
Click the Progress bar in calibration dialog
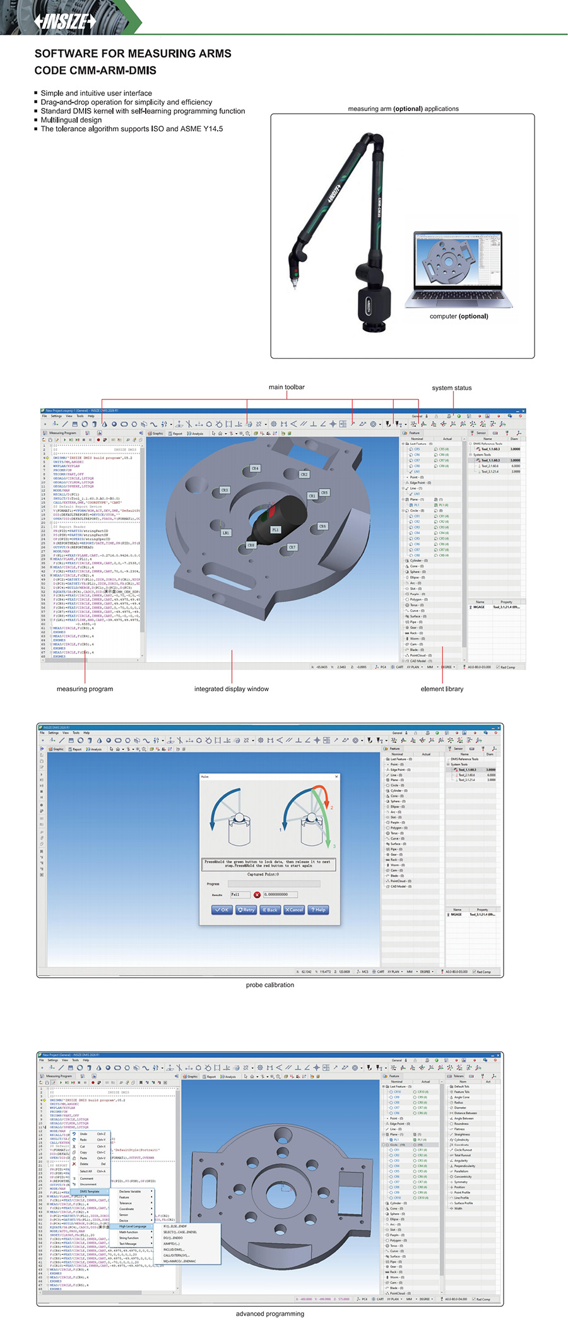coord(274,884)
